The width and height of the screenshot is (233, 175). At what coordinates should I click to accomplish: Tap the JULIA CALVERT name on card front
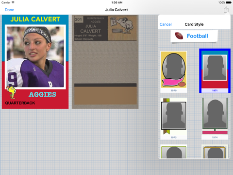35,19
